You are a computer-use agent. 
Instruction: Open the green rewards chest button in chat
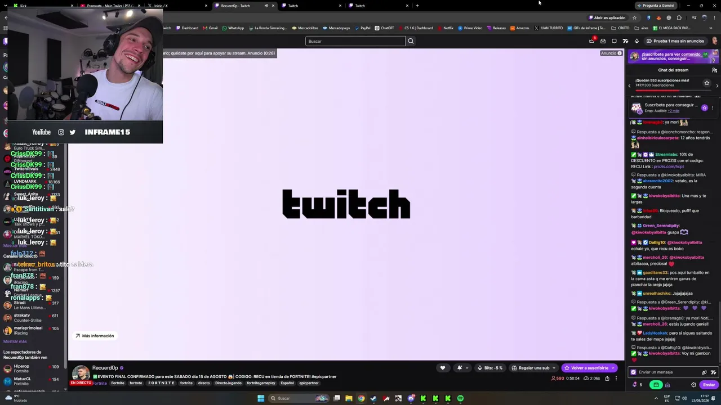(x=656, y=385)
